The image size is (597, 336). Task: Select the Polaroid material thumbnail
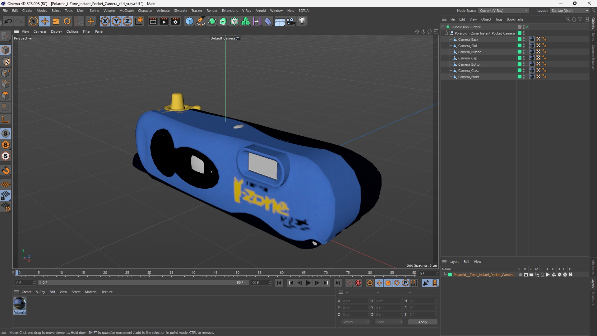(x=20, y=303)
